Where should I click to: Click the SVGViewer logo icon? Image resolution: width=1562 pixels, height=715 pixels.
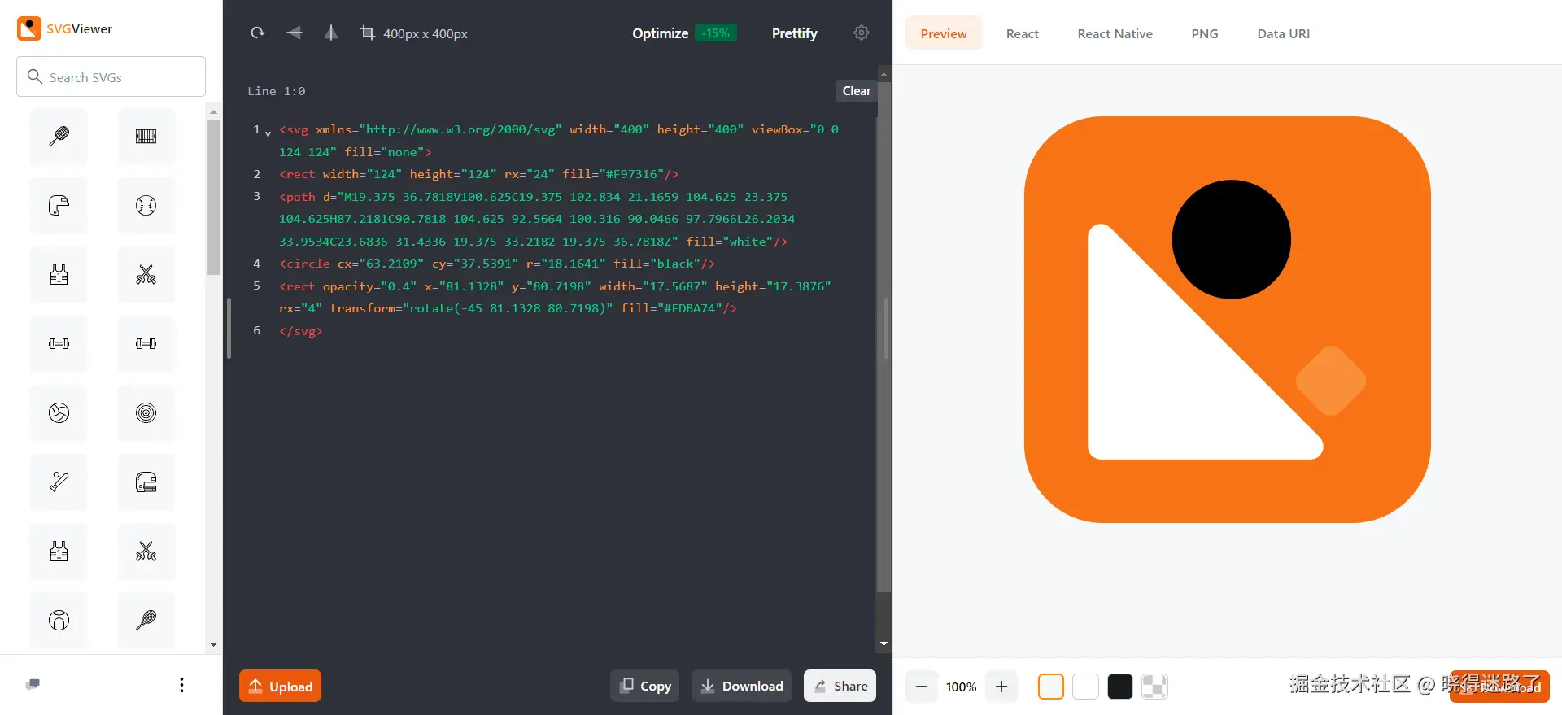point(29,28)
